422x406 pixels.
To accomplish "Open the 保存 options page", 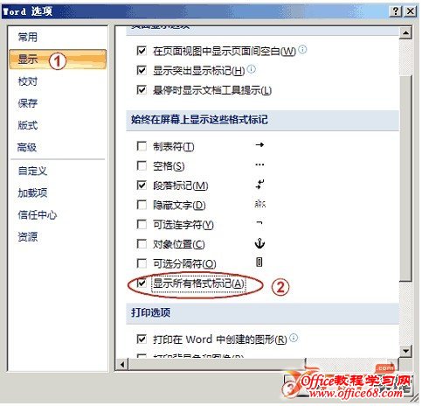I will point(28,103).
